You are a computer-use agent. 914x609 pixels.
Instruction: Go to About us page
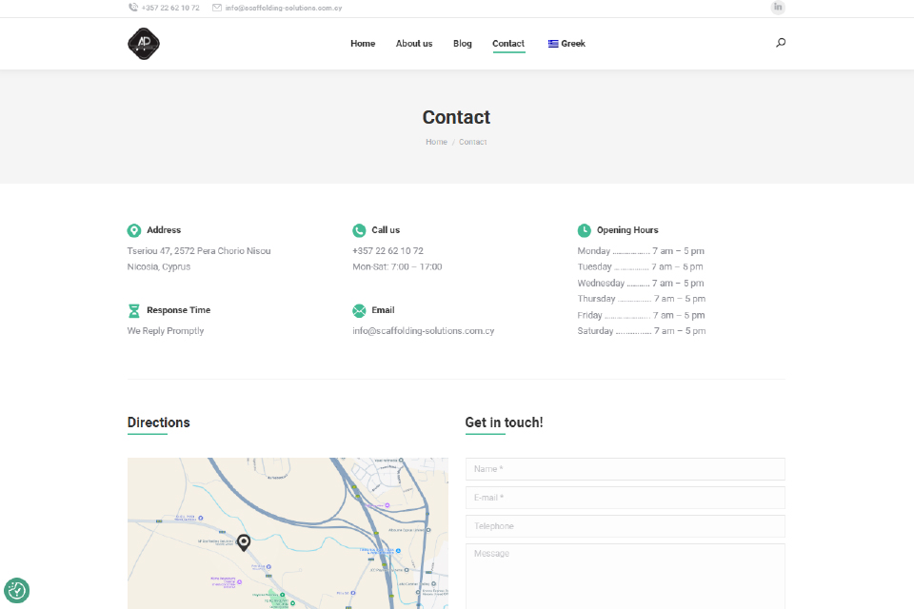pyautogui.click(x=414, y=44)
